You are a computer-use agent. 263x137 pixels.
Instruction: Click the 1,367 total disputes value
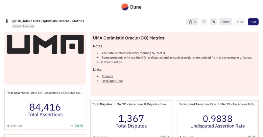tap(131, 118)
